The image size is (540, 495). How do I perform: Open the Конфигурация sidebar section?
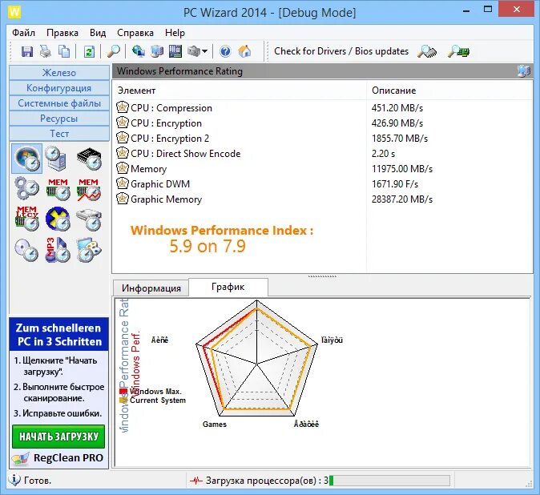[x=59, y=88]
